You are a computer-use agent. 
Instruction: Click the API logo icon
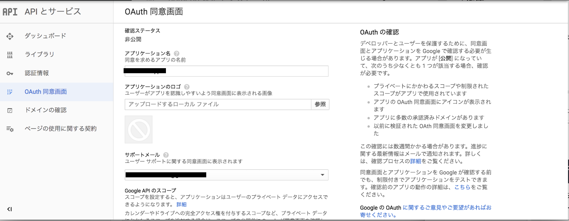pos(10,12)
